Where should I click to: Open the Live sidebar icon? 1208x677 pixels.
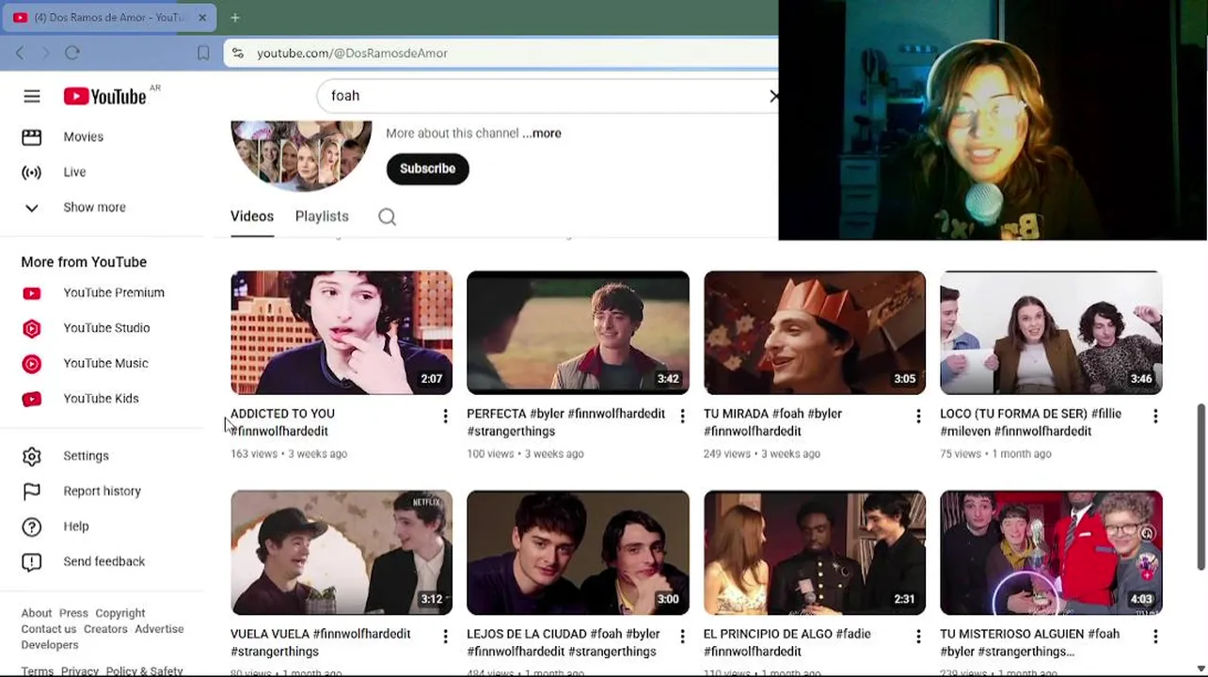coord(32,172)
